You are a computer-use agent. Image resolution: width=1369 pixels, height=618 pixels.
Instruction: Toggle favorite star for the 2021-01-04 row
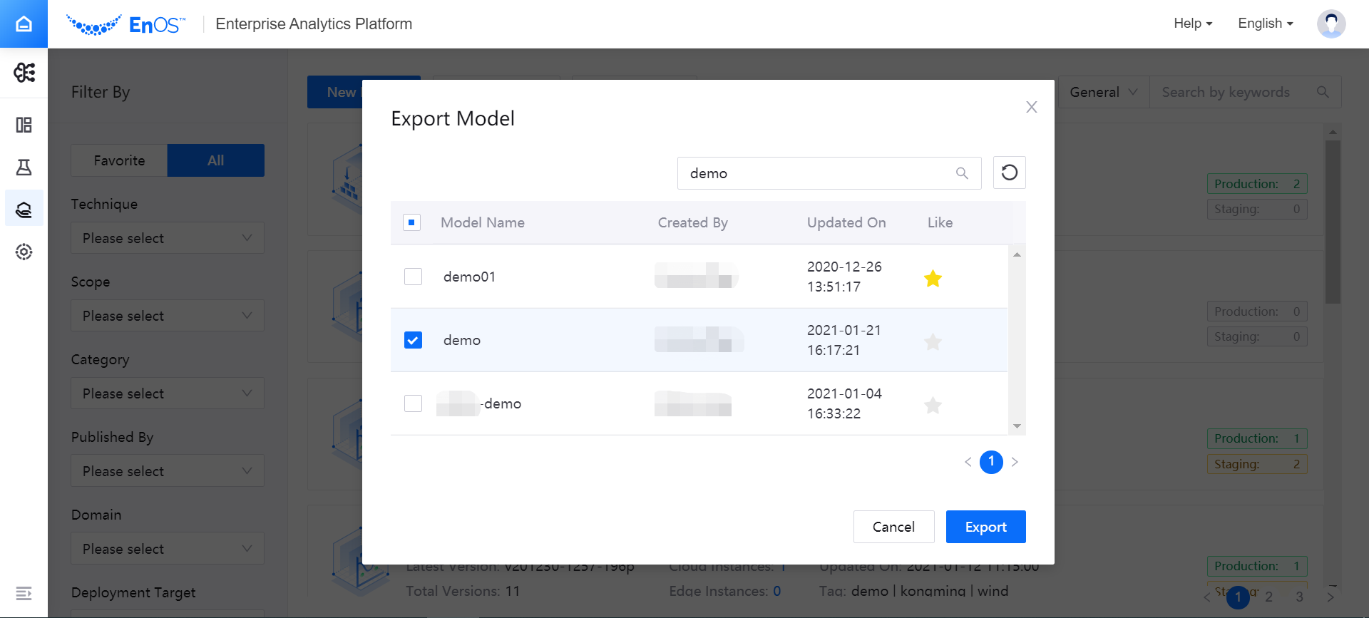tap(933, 405)
